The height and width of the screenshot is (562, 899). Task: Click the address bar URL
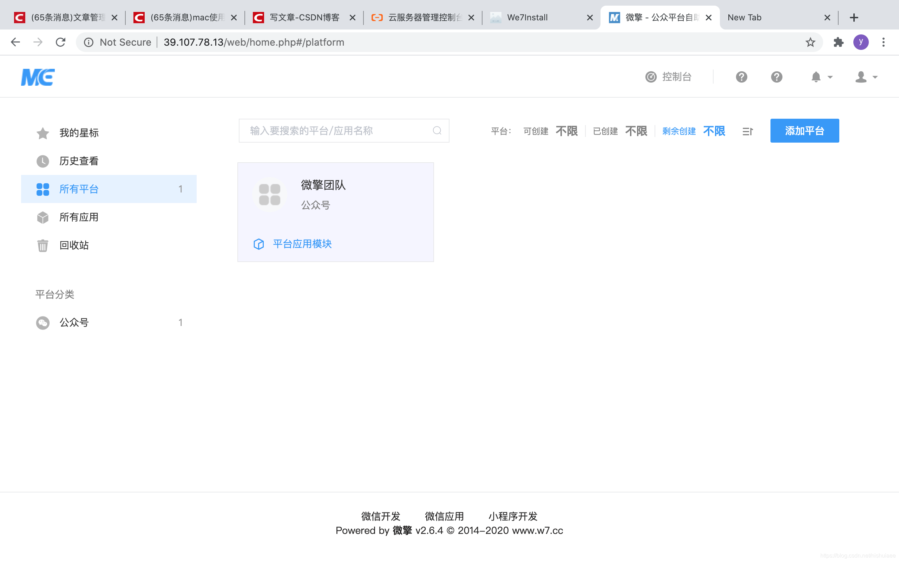pos(254,43)
